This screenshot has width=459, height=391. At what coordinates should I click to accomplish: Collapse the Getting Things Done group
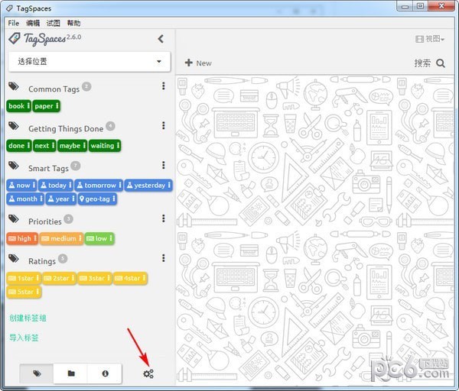(x=65, y=128)
